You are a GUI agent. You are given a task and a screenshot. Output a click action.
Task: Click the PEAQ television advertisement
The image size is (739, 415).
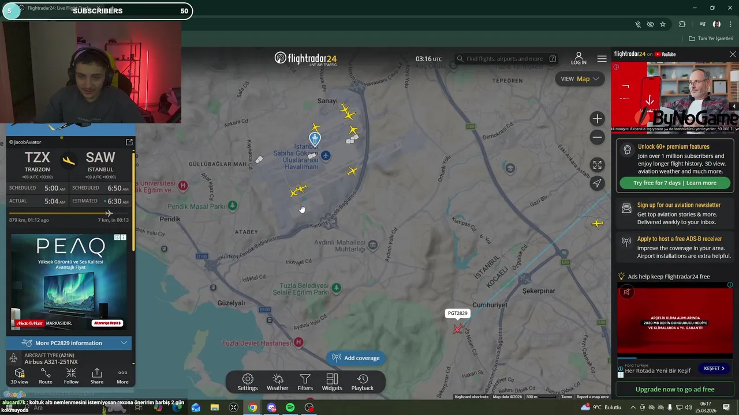pyautogui.click(x=69, y=282)
